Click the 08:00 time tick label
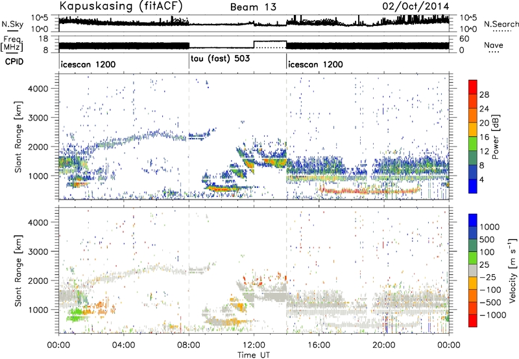 click(x=189, y=345)
